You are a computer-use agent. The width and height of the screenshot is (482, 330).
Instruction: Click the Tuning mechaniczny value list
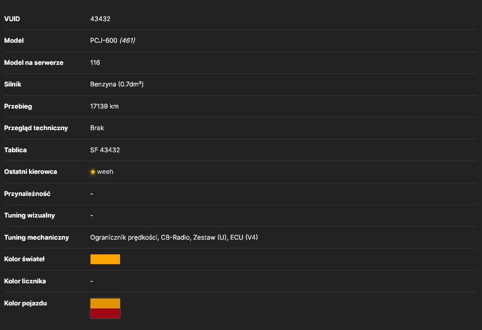click(174, 237)
